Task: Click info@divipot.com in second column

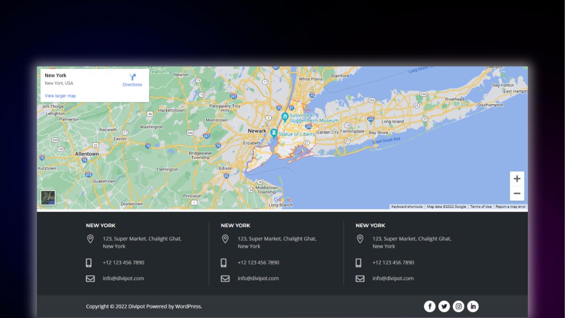Action: (x=258, y=278)
